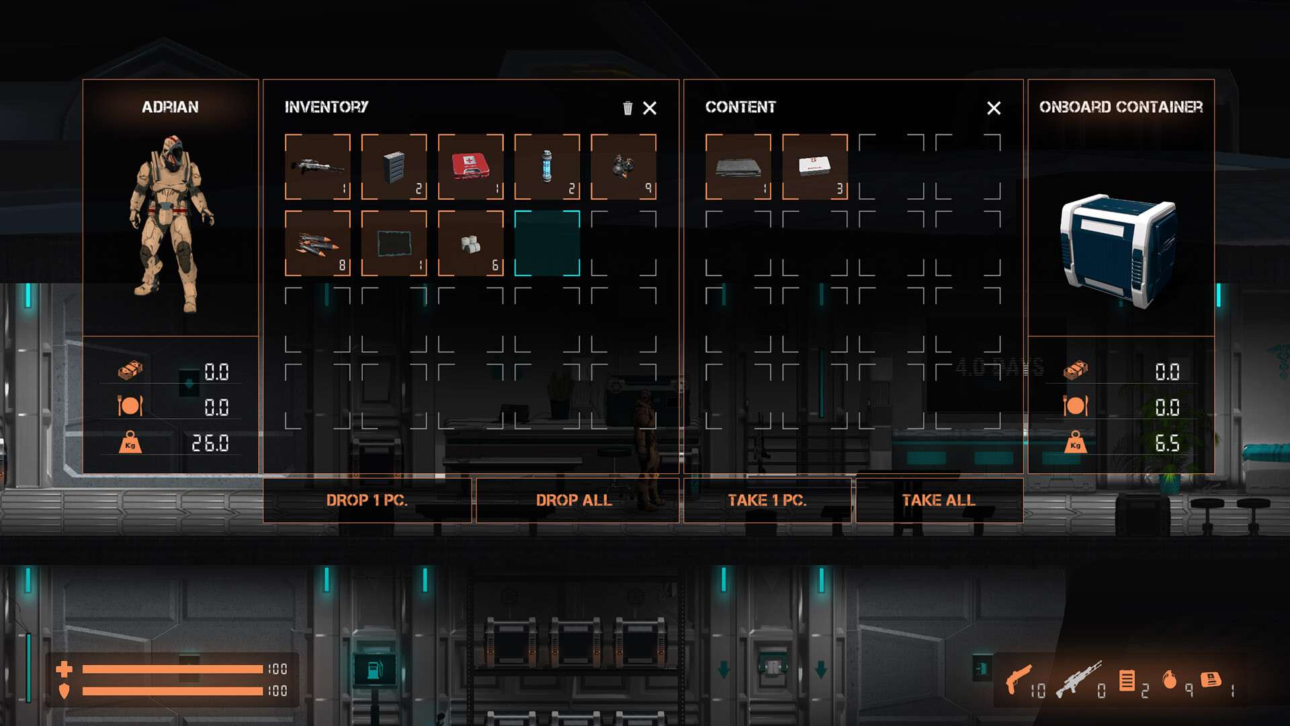Select the red first aid kit in inventory

pyautogui.click(x=470, y=166)
